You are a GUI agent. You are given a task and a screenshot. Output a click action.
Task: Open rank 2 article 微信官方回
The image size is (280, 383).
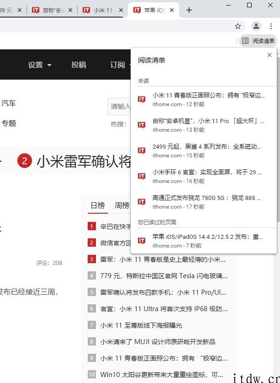click(116, 243)
